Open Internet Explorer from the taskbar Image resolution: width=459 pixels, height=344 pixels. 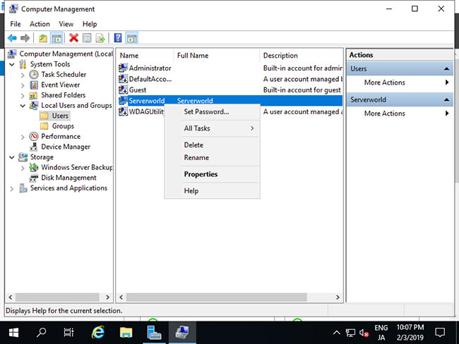[97, 333]
